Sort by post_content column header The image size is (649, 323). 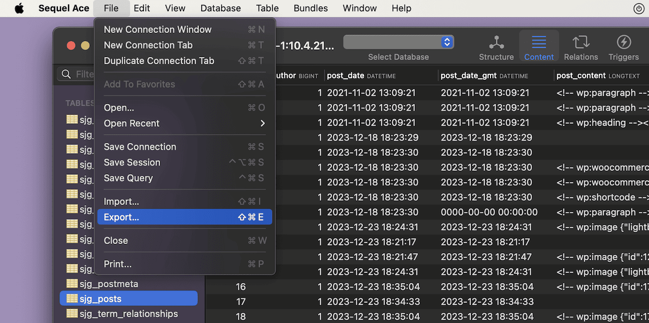600,76
